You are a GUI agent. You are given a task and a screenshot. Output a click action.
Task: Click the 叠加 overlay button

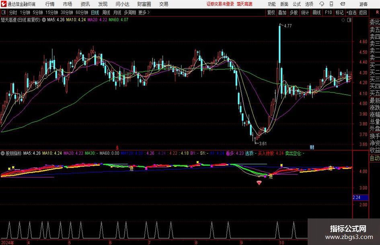tap(282, 12)
